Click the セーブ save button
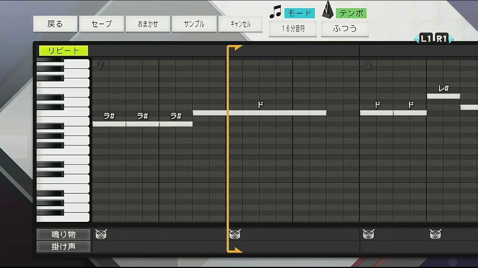The image size is (478, 268). pos(102,24)
